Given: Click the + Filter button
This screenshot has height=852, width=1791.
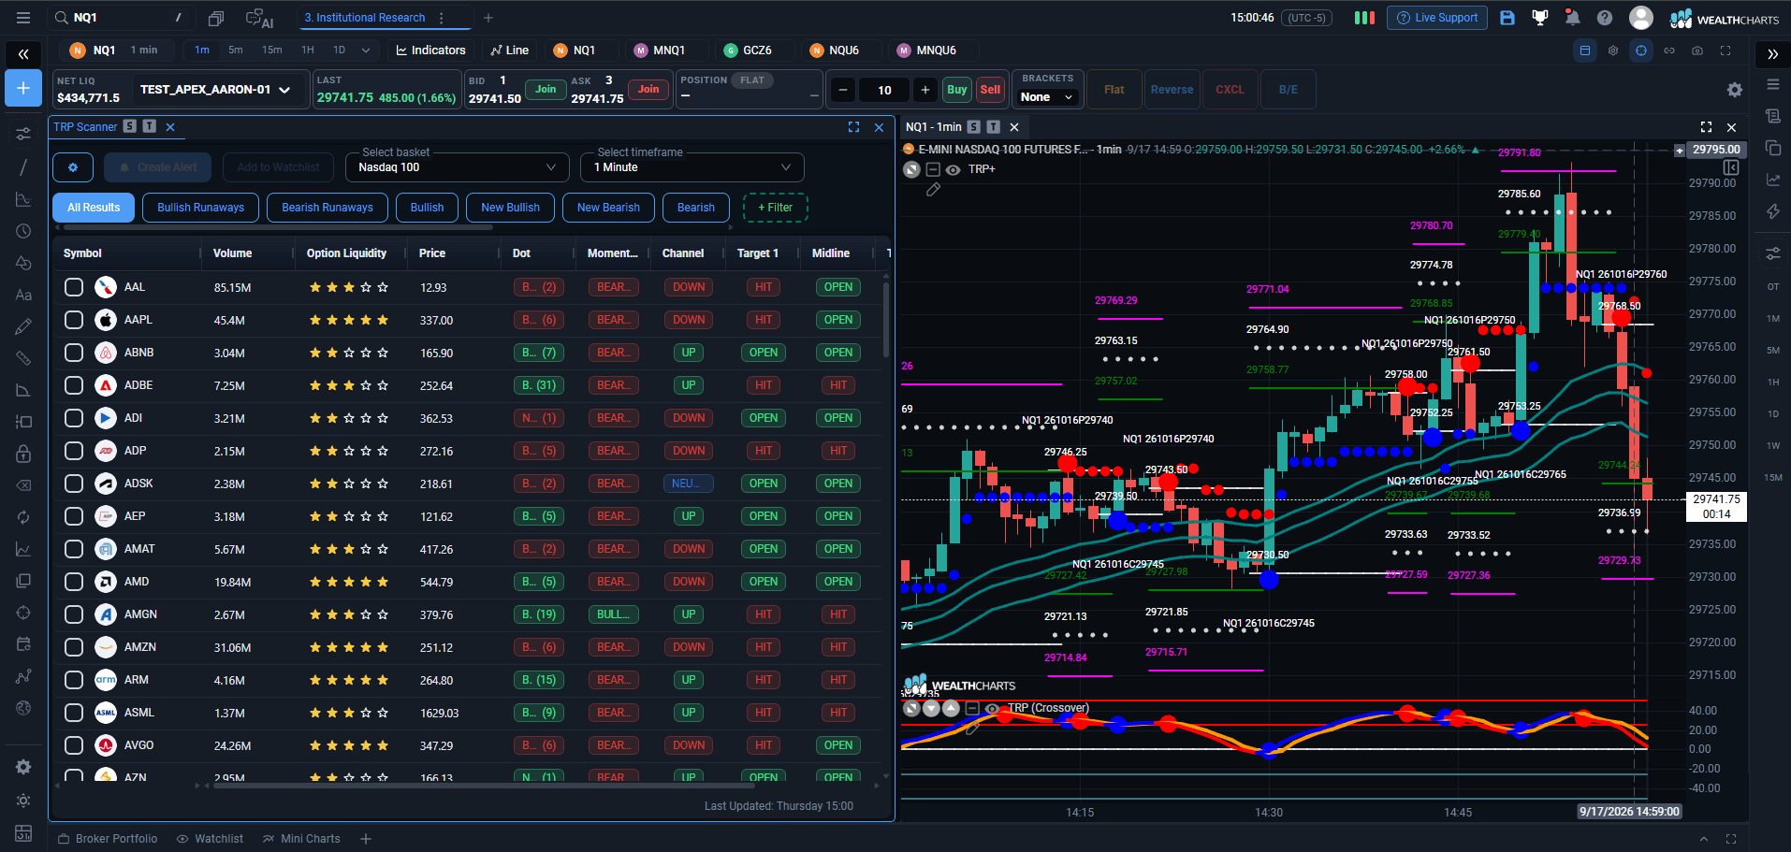Looking at the screenshot, I should [x=775, y=208].
